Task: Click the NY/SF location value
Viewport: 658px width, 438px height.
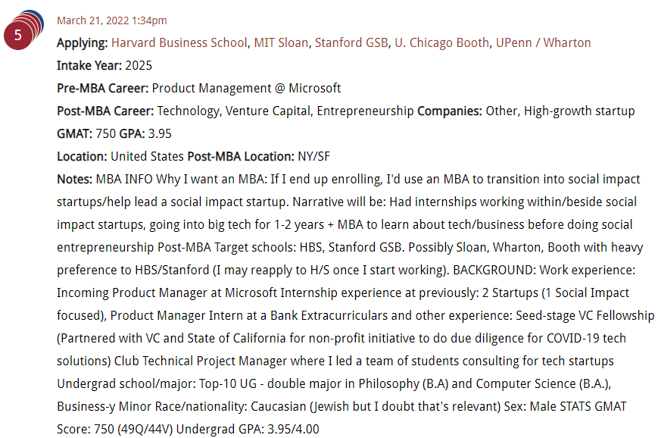Action: (313, 156)
